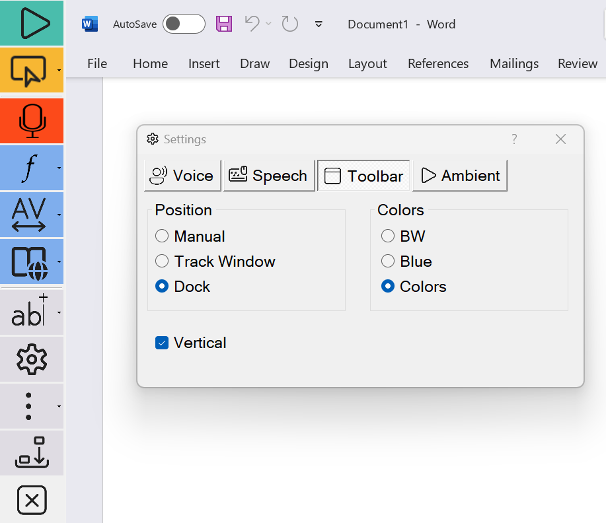Click the export/download icon in the sidebar
Screen dimensions: 606x523
[x=30, y=452]
